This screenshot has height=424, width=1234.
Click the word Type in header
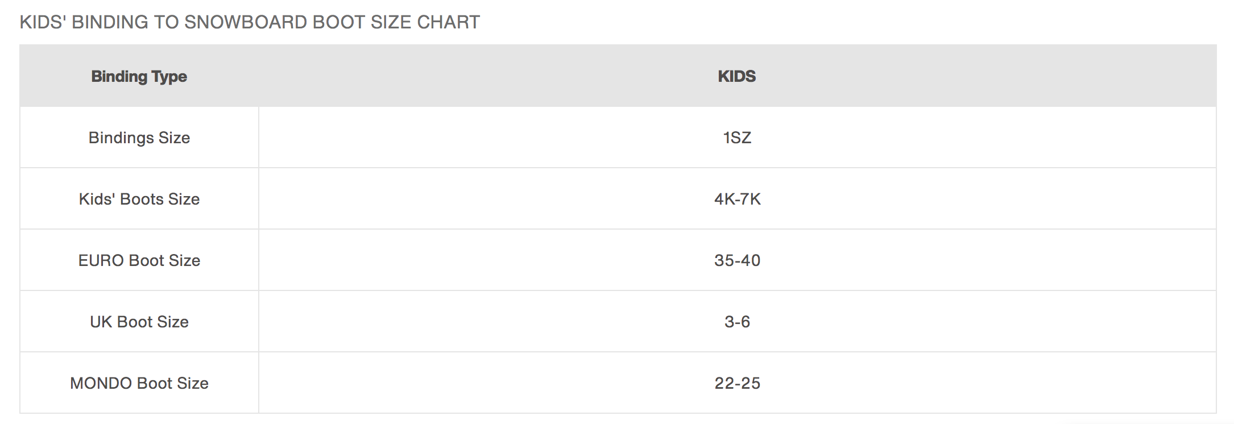pyautogui.click(x=169, y=77)
